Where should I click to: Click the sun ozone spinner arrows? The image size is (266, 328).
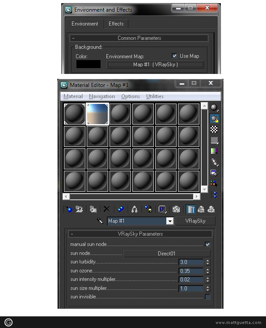[x=207, y=271]
